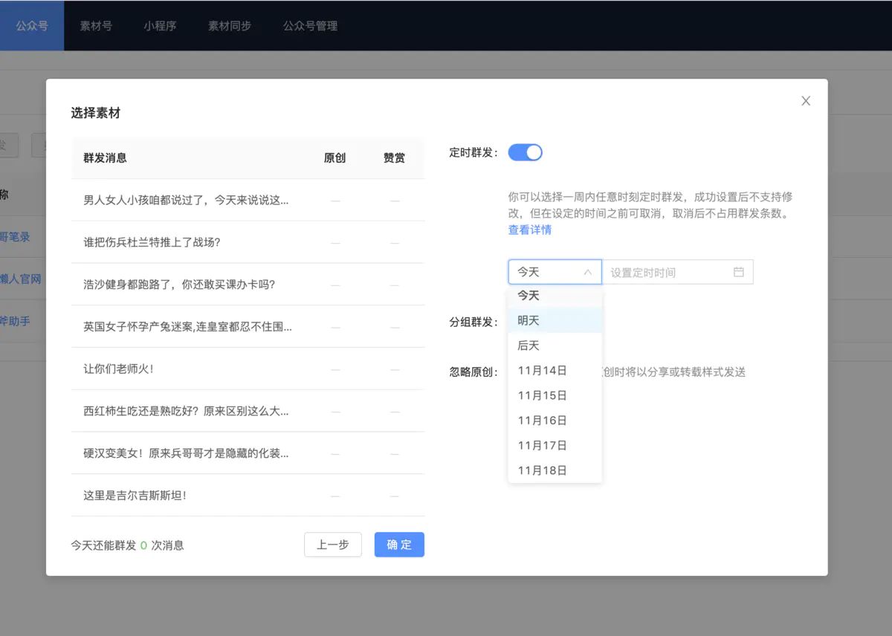892x636 pixels.
Task: Click the 群发消息 column header
Action: point(105,158)
